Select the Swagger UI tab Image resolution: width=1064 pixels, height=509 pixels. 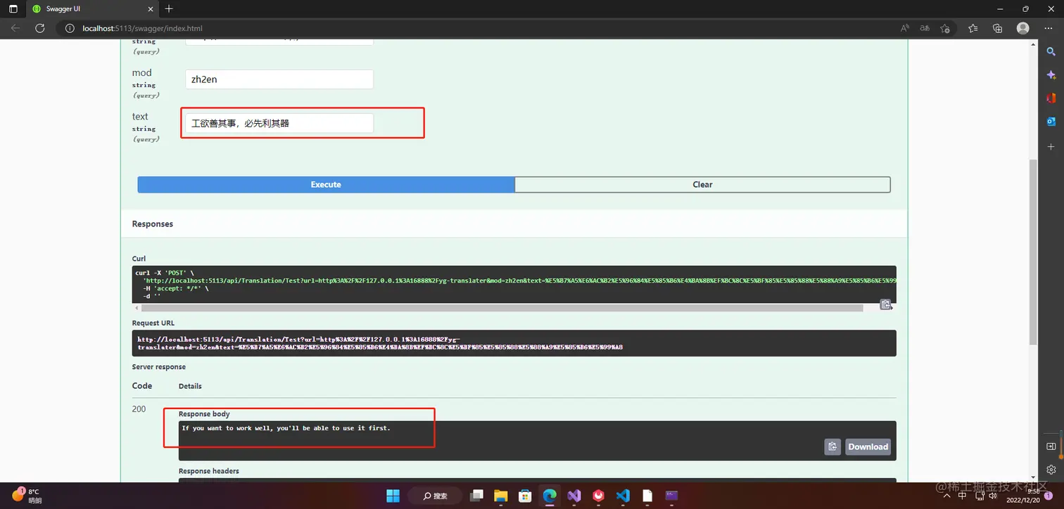pos(91,9)
